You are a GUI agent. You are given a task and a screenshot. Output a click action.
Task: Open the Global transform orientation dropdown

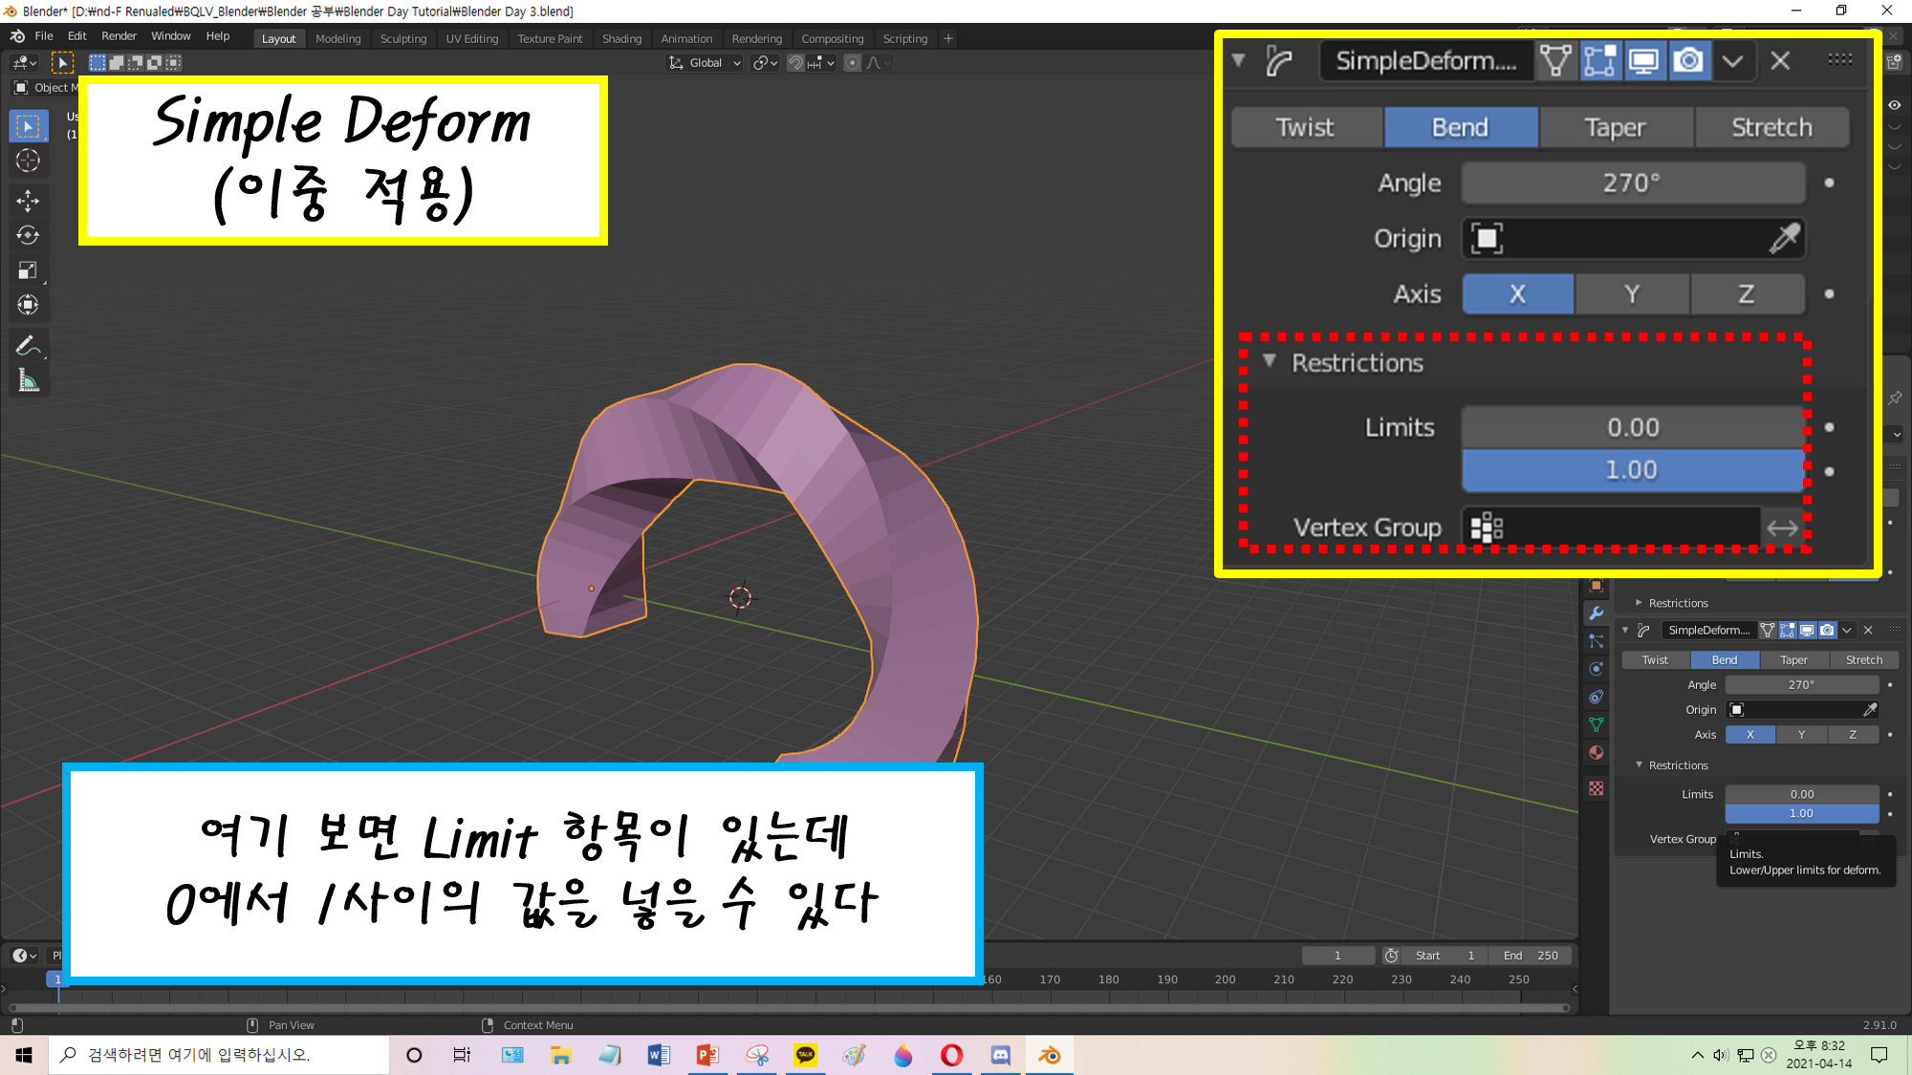point(706,63)
